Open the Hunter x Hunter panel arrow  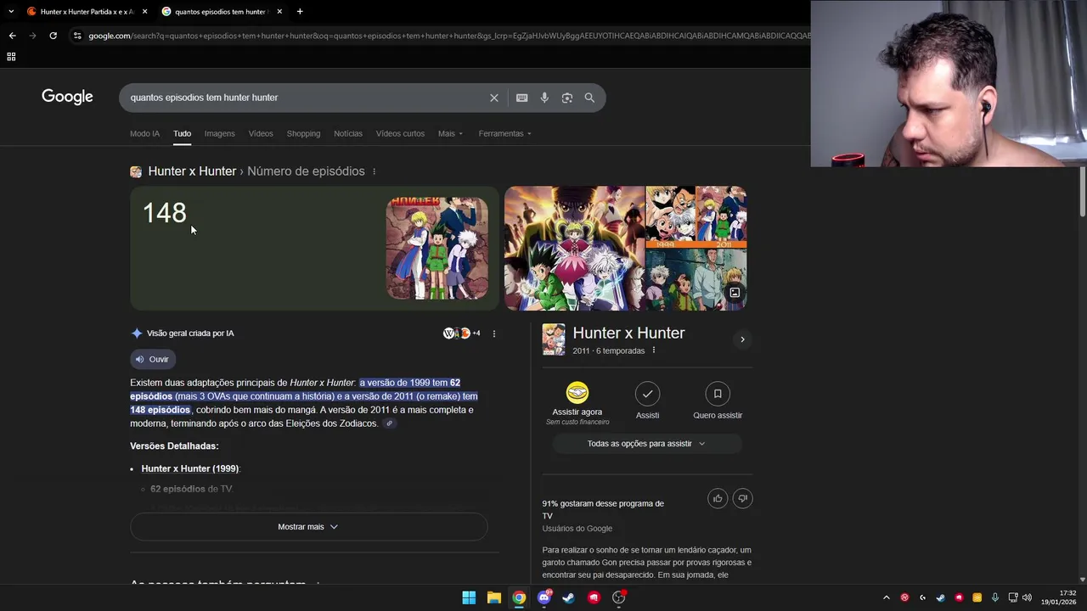click(742, 339)
